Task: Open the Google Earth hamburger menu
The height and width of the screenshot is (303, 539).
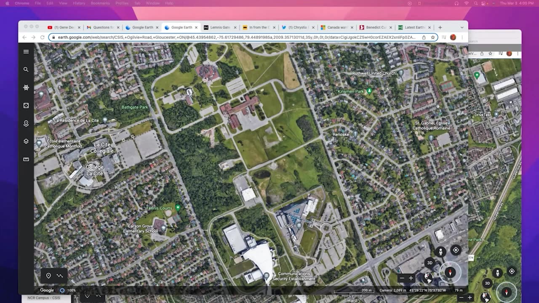Action: click(x=26, y=52)
